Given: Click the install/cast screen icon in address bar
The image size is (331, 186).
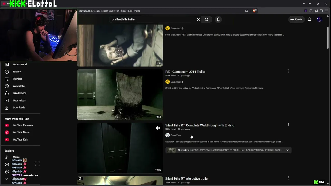Looking at the screenshot, I should (x=247, y=11).
